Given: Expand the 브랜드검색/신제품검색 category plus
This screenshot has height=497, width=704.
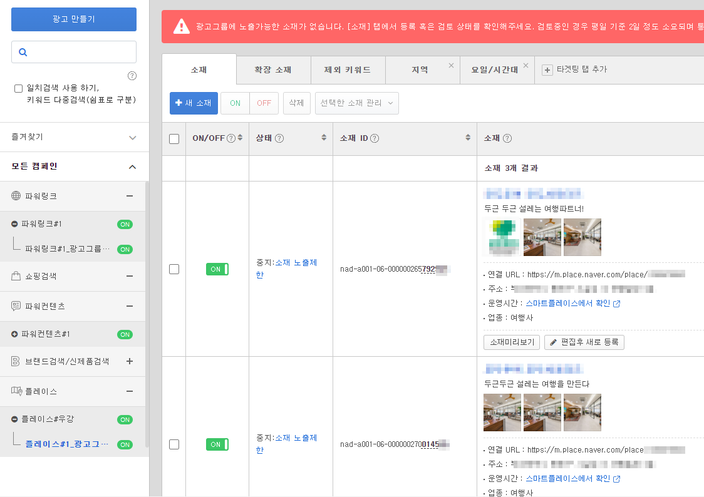Looking at the screenshot, I should 130,361.
